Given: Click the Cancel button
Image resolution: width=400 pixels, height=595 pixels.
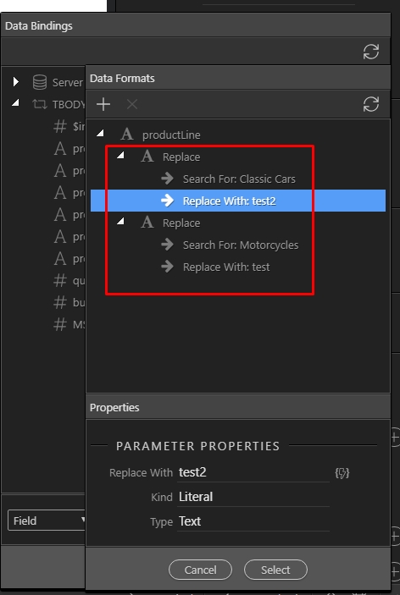Looking at the screenshot, I should [x=200, y=570].
